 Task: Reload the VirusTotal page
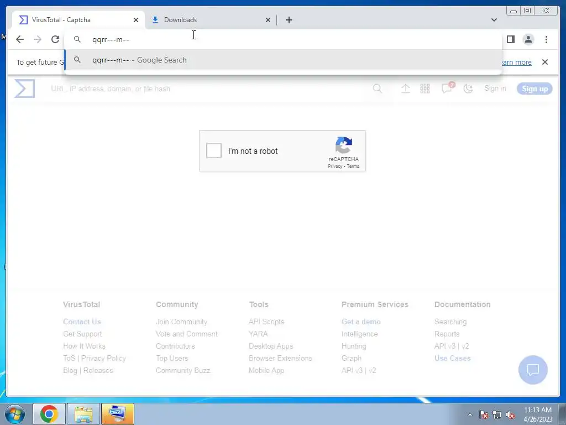(x=55, y=39)
